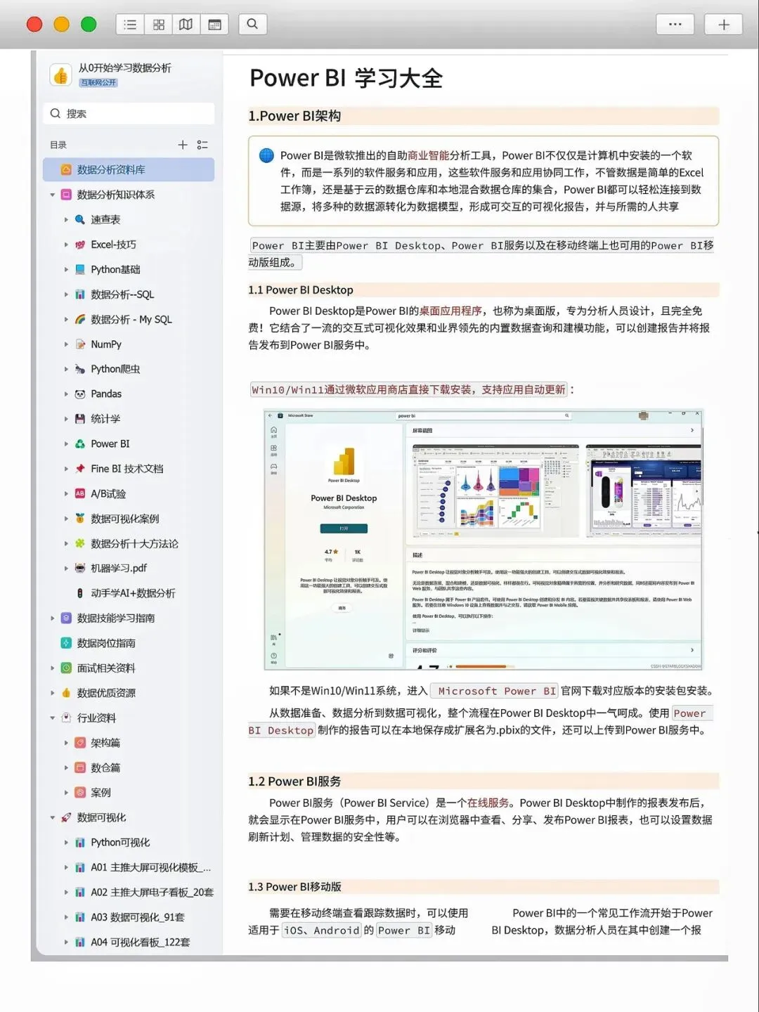This screenshot has height=1012, width=759.
Task: Click the A/B试验 AB icon
Action: point(80,494)
